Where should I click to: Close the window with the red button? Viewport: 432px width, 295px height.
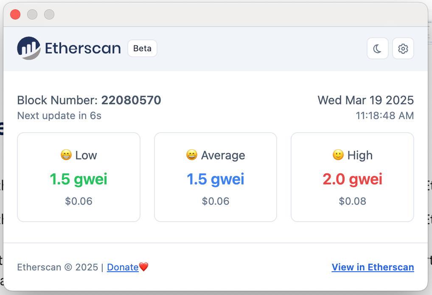(x=15, y=14)
